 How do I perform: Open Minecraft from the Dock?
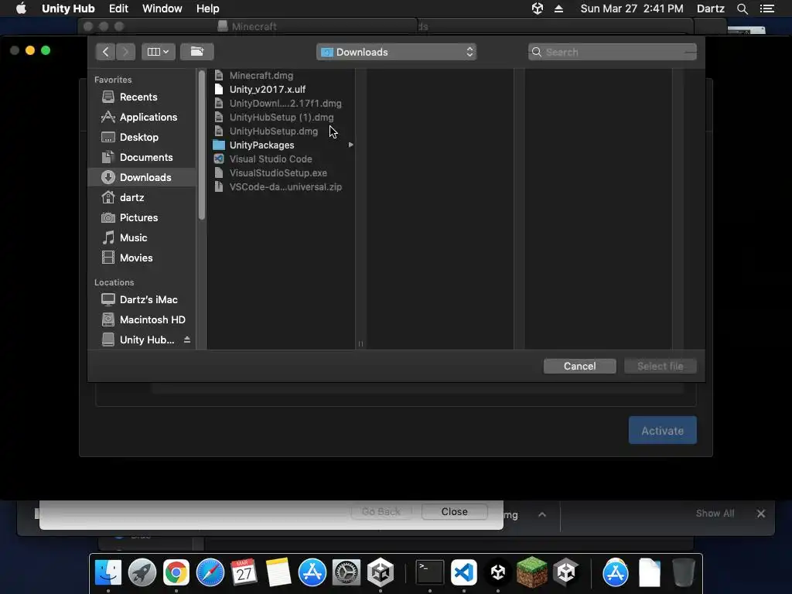[x=532, y=572]
